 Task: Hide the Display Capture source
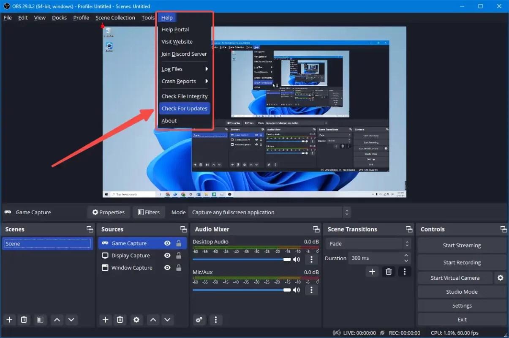tap(167, 255)
